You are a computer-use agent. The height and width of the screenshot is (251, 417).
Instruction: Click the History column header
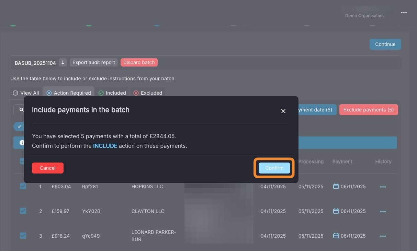[x=383, y=162]
